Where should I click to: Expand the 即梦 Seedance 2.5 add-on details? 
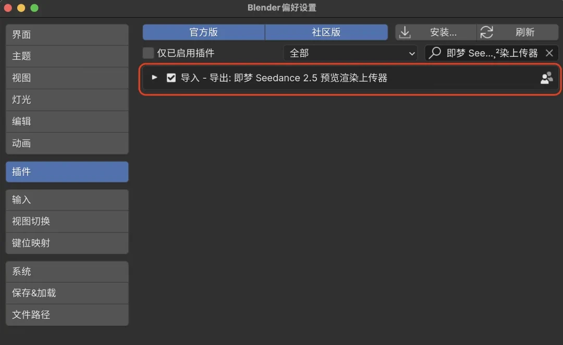(154, 77)
